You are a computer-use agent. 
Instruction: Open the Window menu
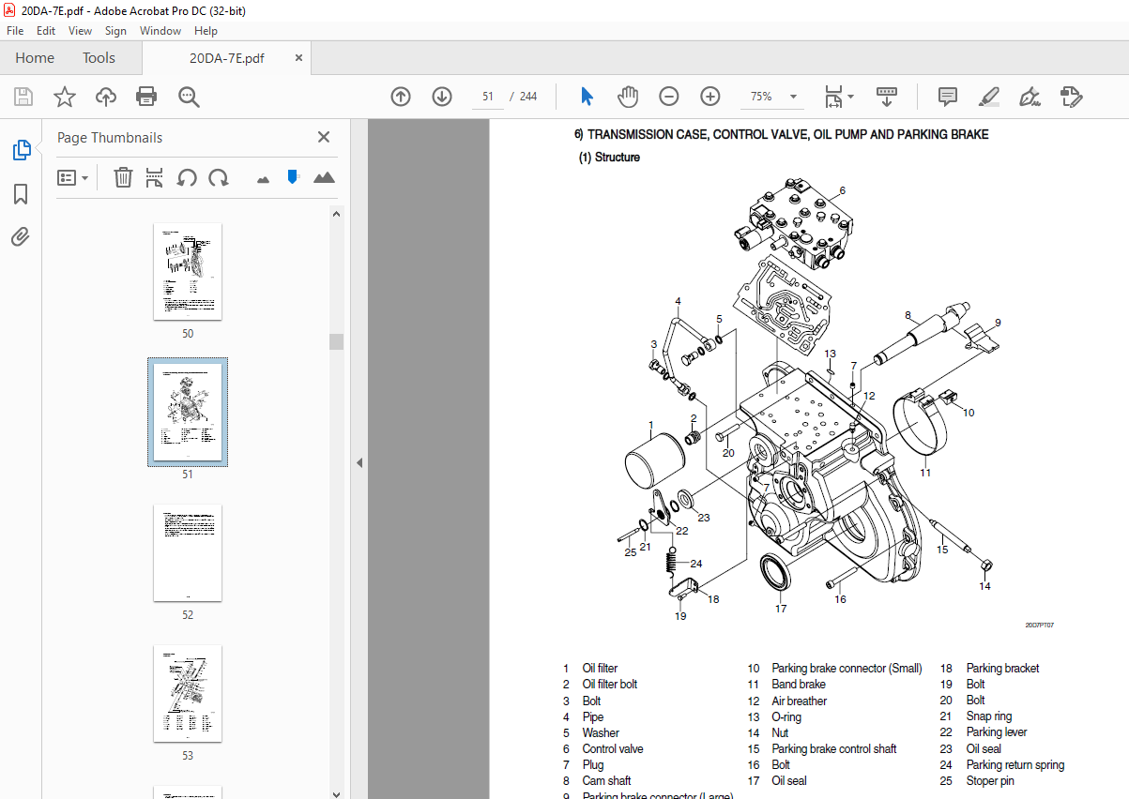point(160,31)
